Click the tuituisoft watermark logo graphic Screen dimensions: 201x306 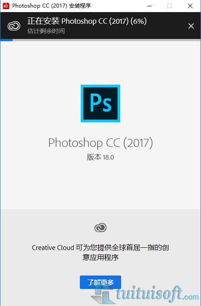(x=103, y=295)
